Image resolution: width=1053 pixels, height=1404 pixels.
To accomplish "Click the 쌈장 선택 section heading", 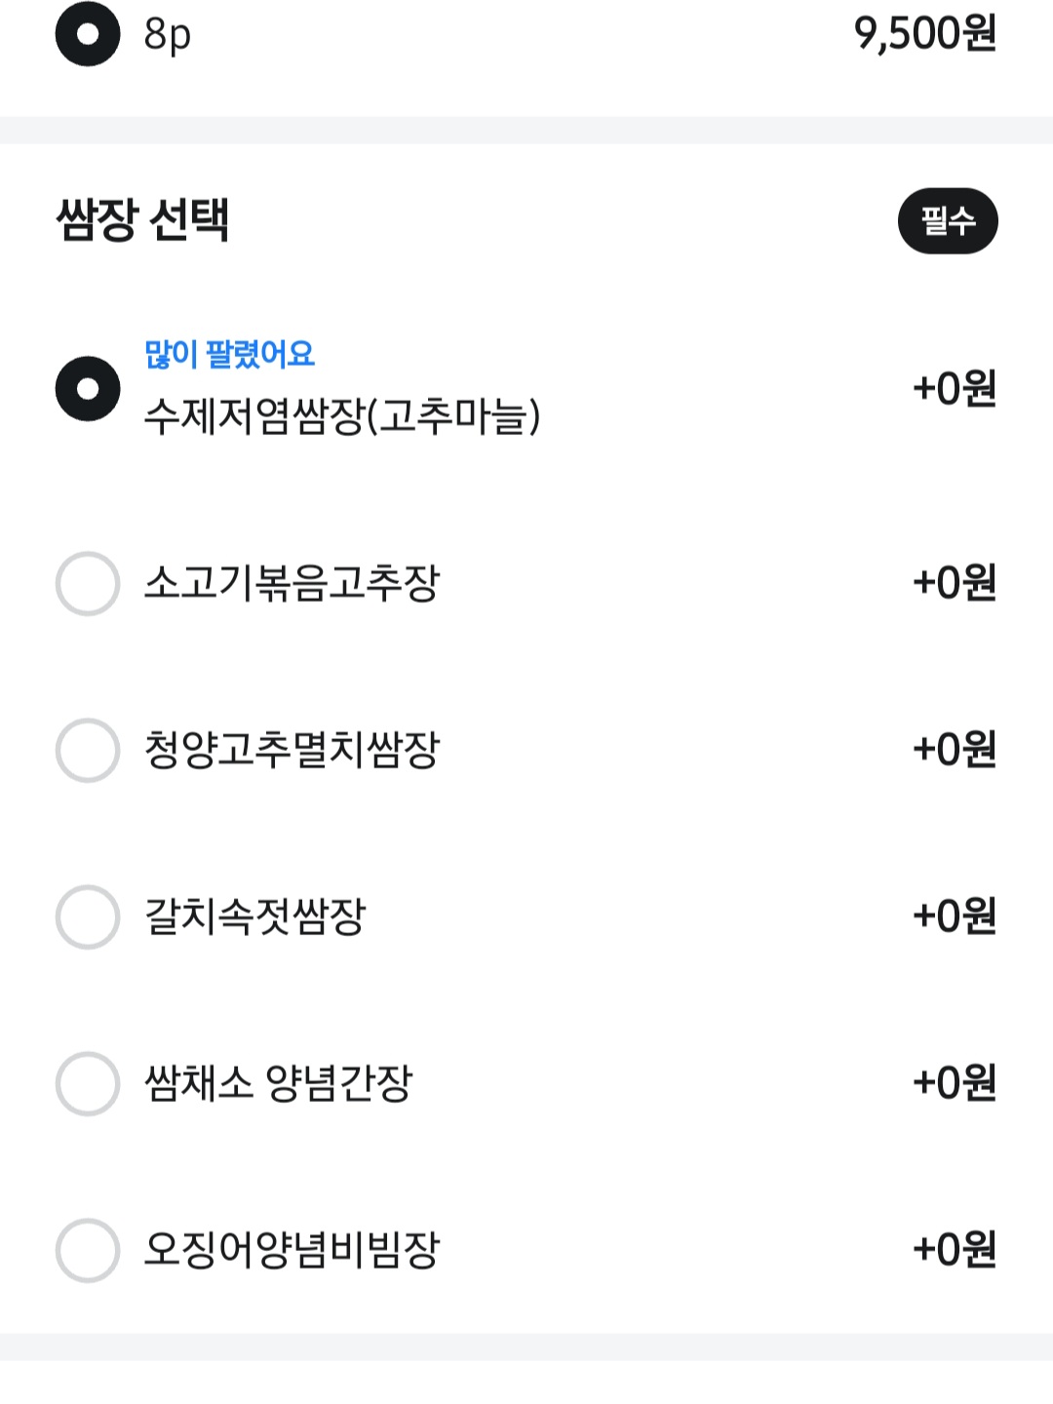I will (x=143, y=219).
